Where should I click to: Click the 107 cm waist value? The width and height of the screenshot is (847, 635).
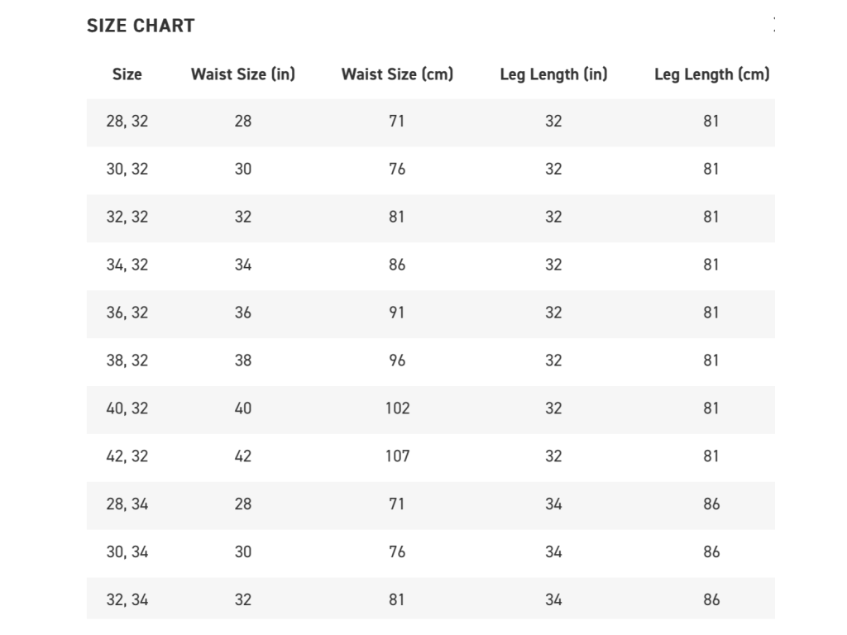pyautogui.click(x=397, y=456)
